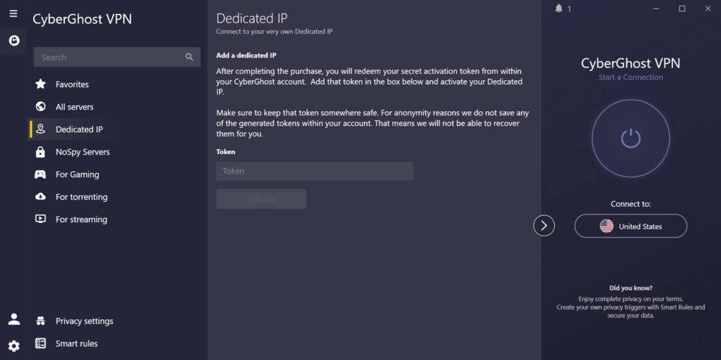The image size is (721, 360).
Task: Toggle the VPN power button
Action: [630, 139]
